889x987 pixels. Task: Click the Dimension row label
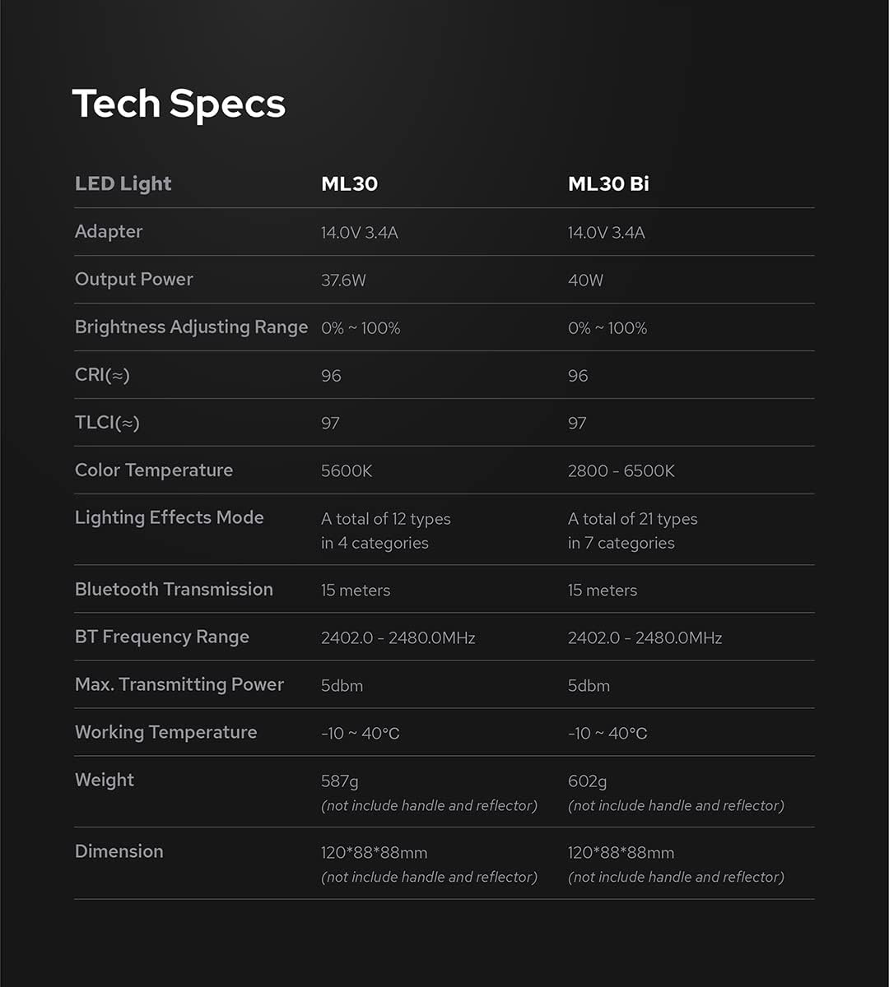[119, 852]
